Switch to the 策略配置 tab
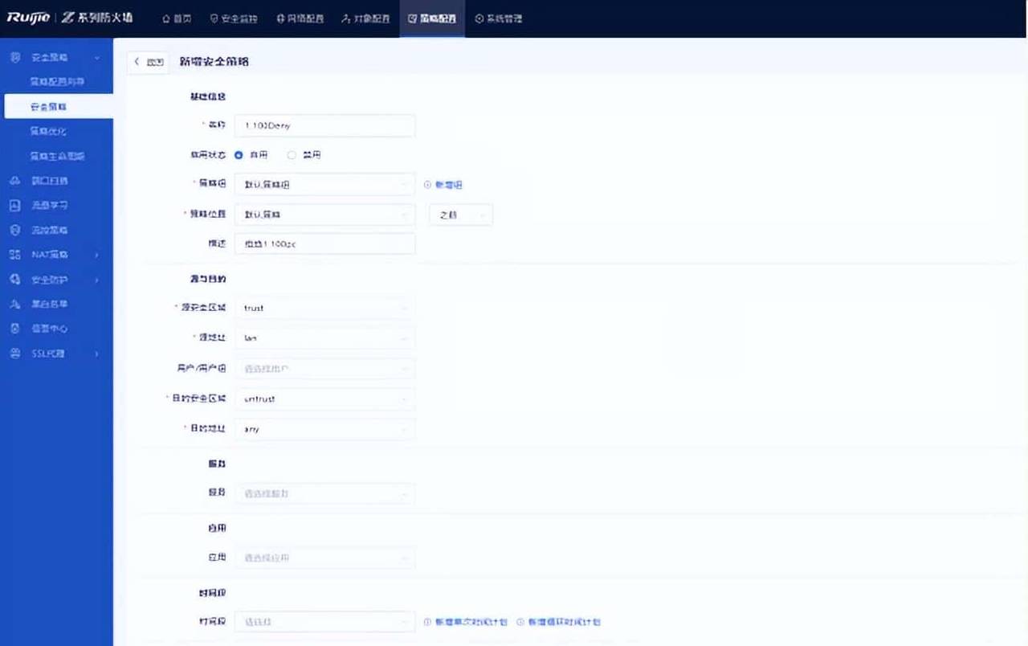1028x646 pixels. (432, 18)
